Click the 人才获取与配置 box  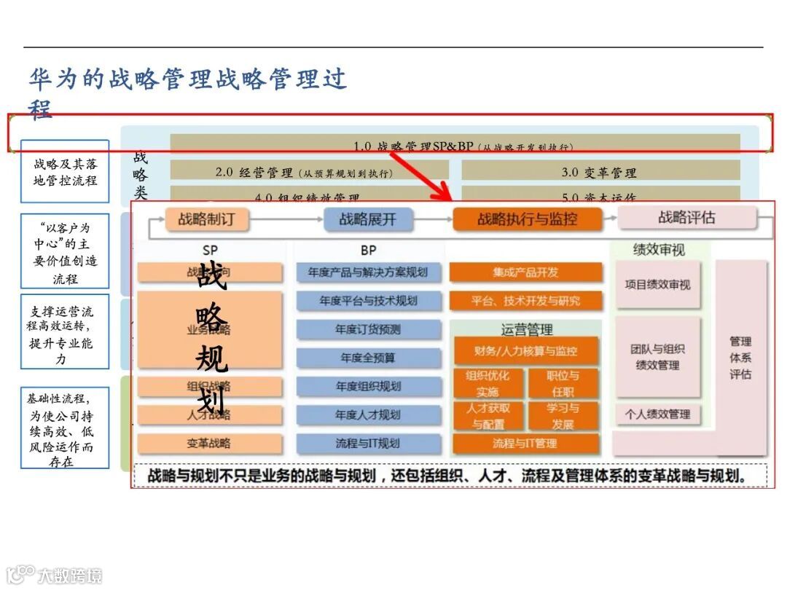click(488, 416)
